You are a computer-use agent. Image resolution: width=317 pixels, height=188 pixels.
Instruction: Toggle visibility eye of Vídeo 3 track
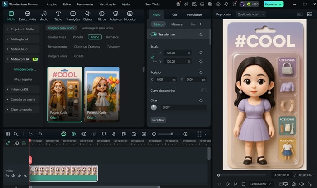[19, 176]
